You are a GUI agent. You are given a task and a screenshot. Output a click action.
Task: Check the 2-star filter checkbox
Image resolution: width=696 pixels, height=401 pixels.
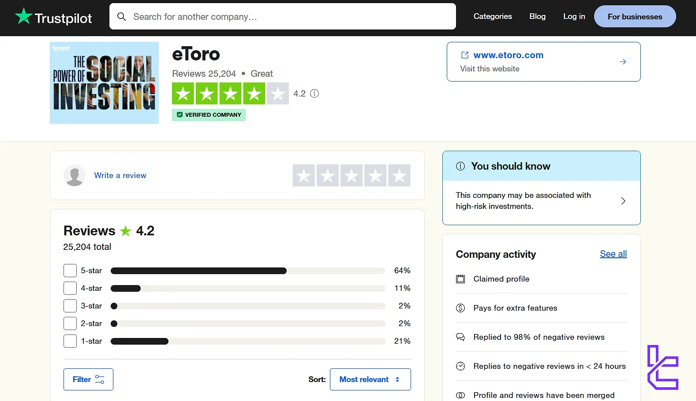point(70,323)
